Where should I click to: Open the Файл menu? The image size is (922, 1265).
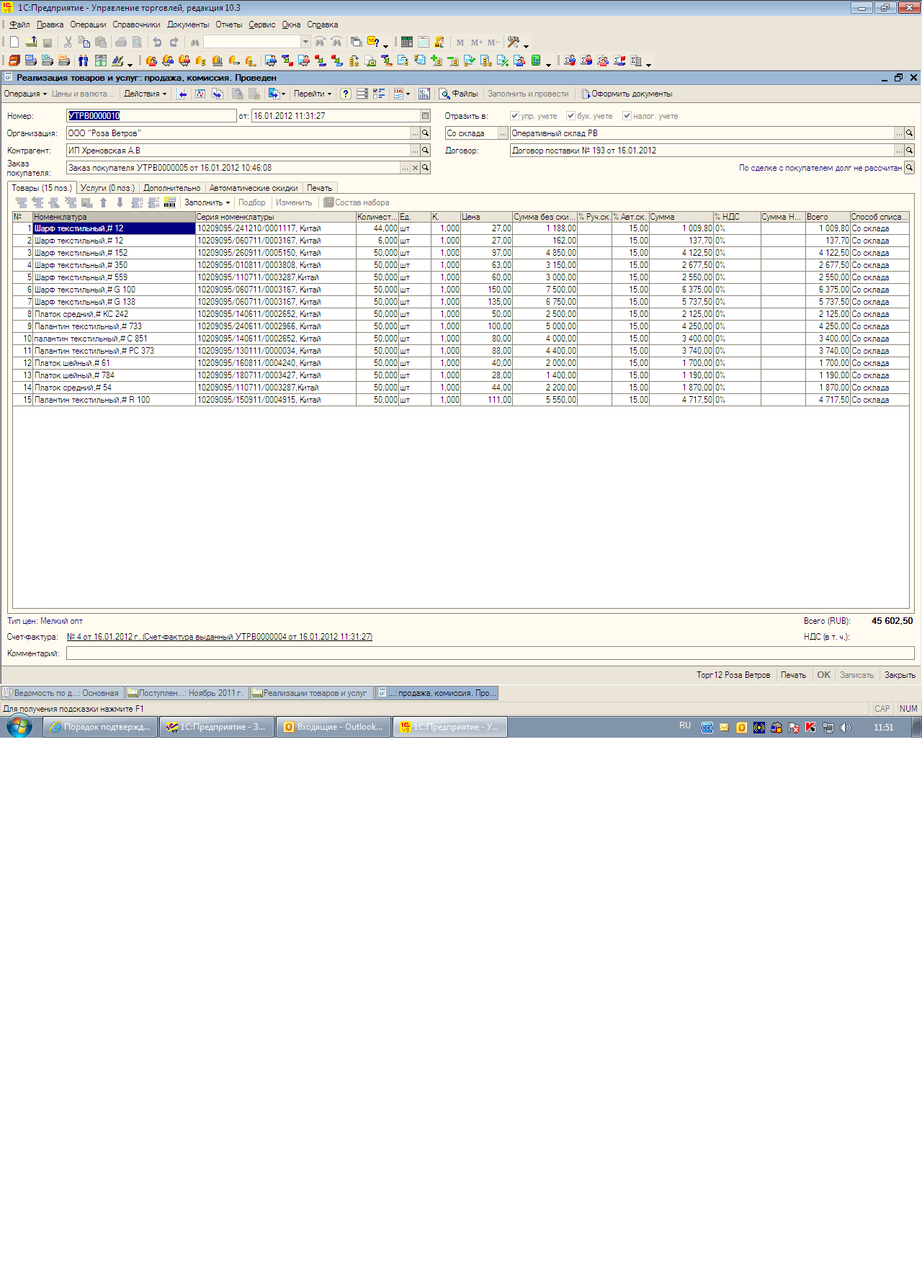point(19,24)
